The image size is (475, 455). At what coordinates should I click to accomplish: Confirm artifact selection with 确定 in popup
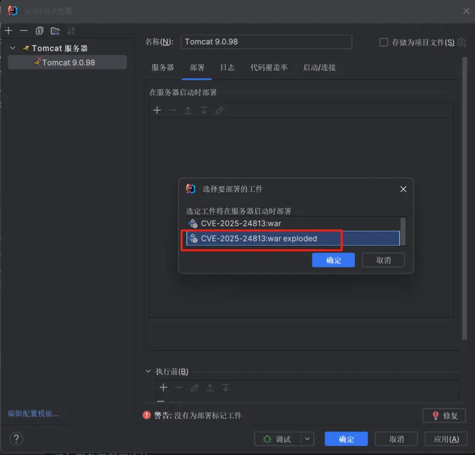pyautogui.click(x=333, y=260)
